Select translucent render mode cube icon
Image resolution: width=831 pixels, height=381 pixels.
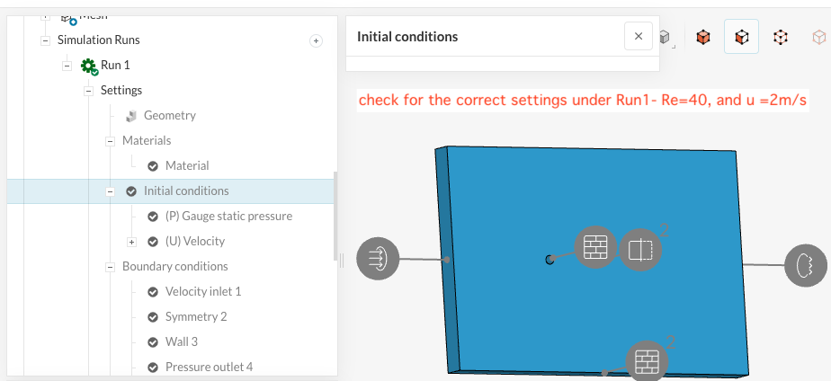tap(818, 38)
